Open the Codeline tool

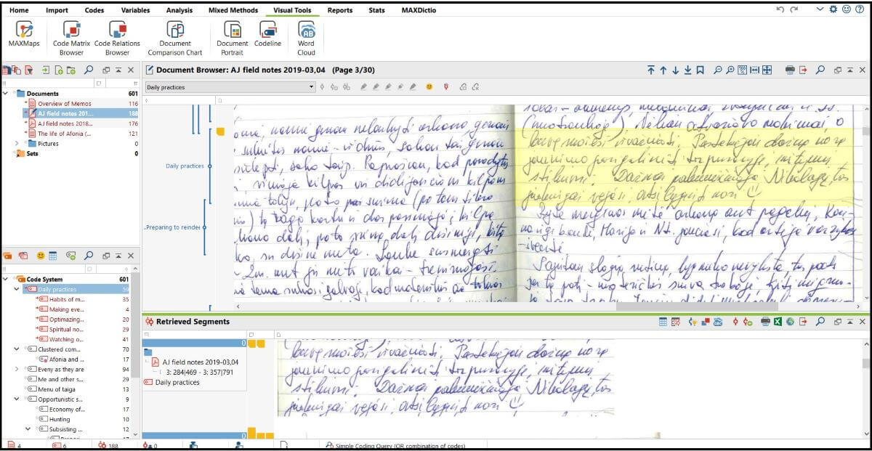tap(267, 36)
